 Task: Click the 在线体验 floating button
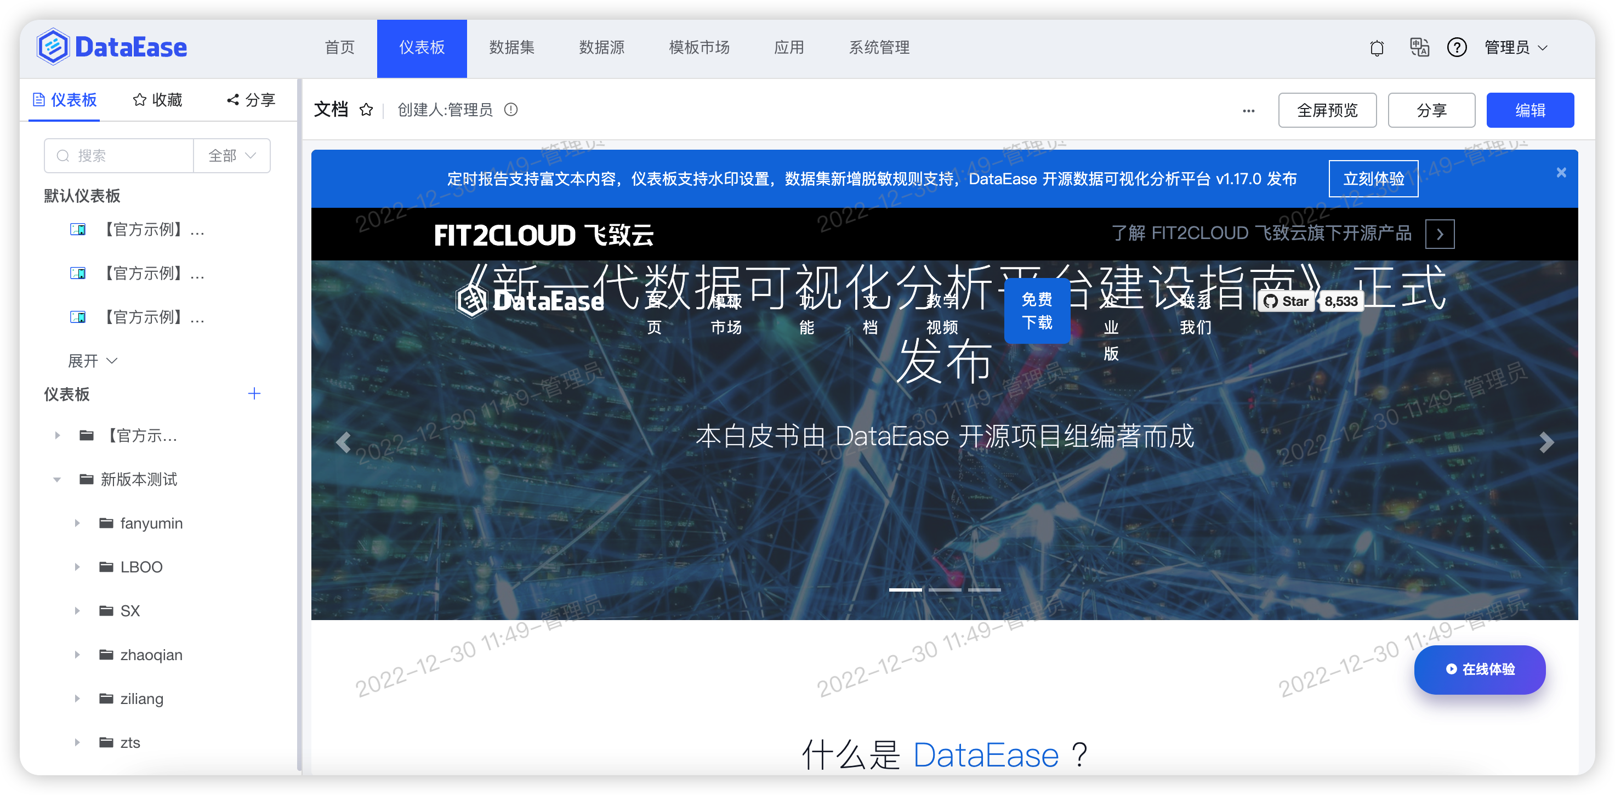coord(1480,669)
